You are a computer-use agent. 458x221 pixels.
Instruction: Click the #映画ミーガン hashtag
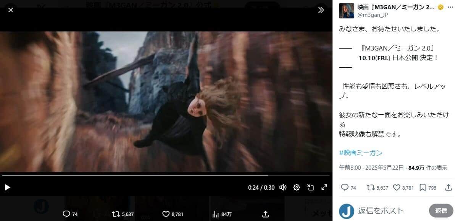tap(360, 153)
